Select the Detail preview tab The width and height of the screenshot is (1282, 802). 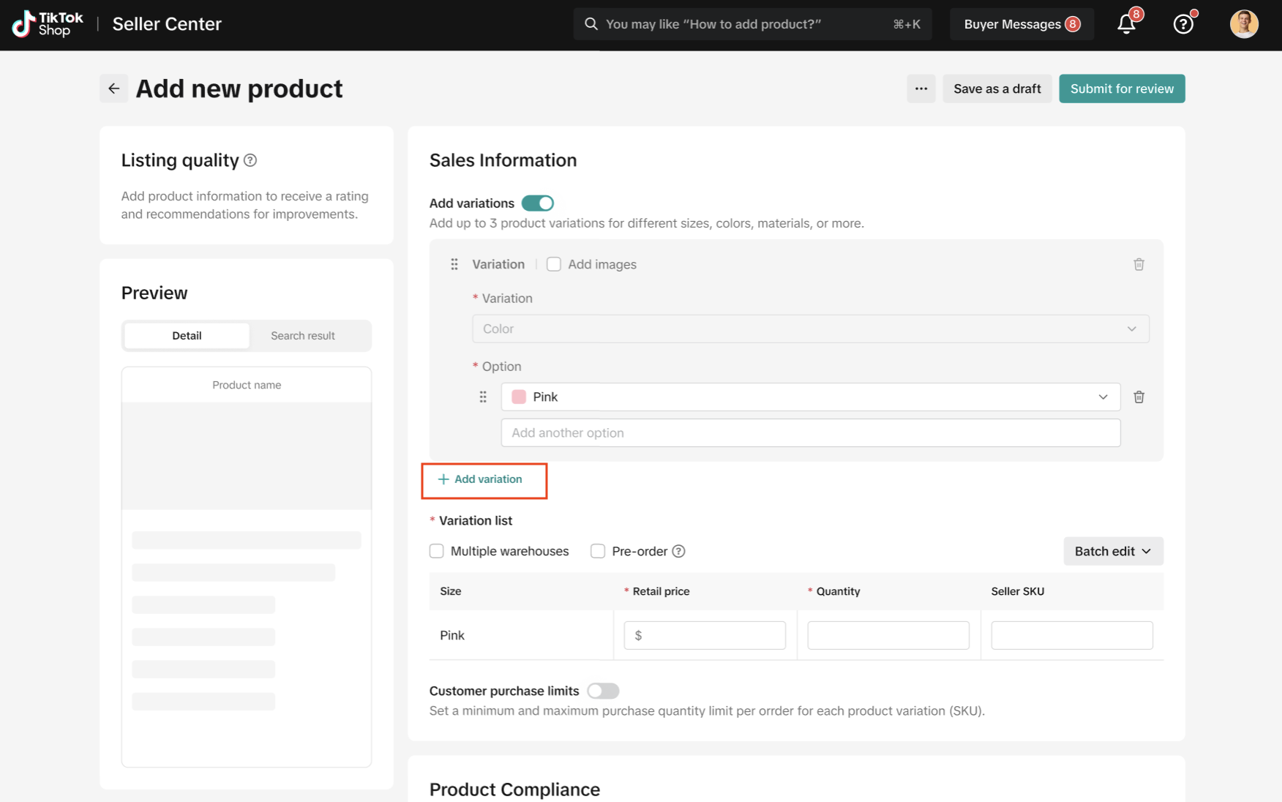point(187,336)
